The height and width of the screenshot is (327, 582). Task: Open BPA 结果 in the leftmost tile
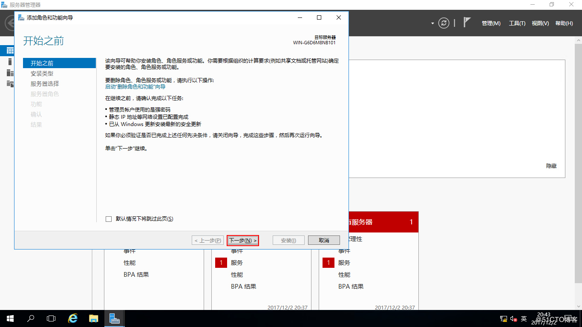pyautogui.click(x=136, y=275)
